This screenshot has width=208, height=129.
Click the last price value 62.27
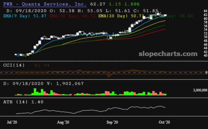98,4
